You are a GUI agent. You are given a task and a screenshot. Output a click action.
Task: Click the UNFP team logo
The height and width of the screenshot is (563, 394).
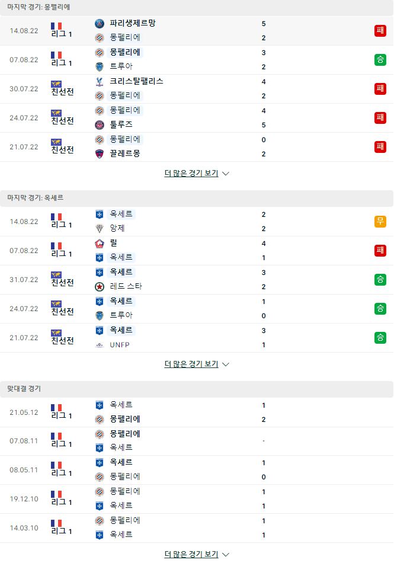pyautogui.click(x=100, y=345)
